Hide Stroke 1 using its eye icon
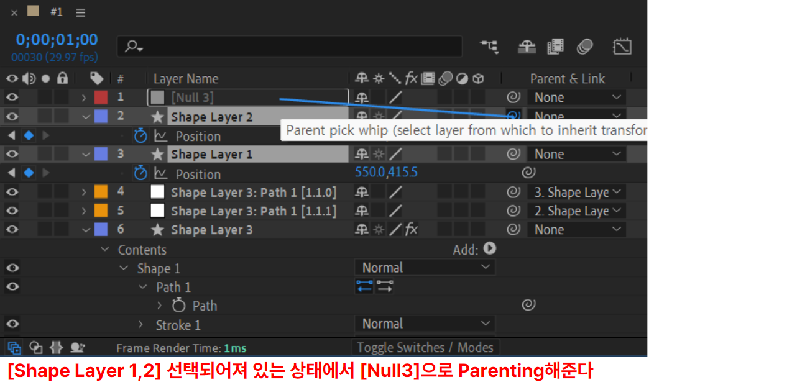Viewport: 792px width, 390px height. pyautogui.click(x=11, y=324)
